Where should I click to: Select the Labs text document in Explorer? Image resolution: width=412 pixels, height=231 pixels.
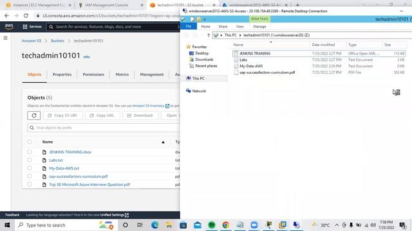[319, 60]
